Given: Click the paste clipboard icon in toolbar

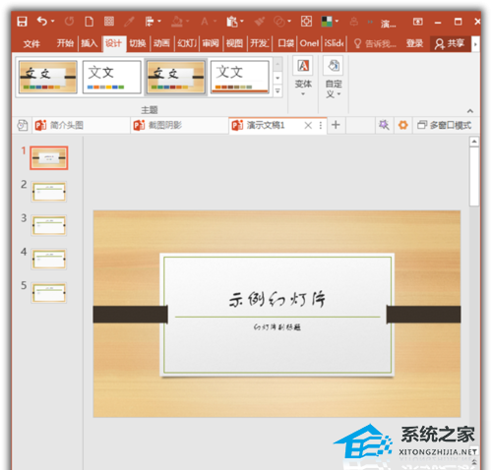Looking at the screenshot, I should tap(232, 22).
